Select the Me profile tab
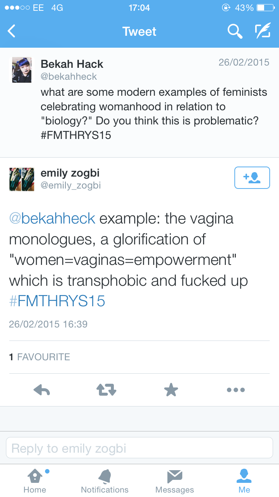 click(x=244, y=481)
